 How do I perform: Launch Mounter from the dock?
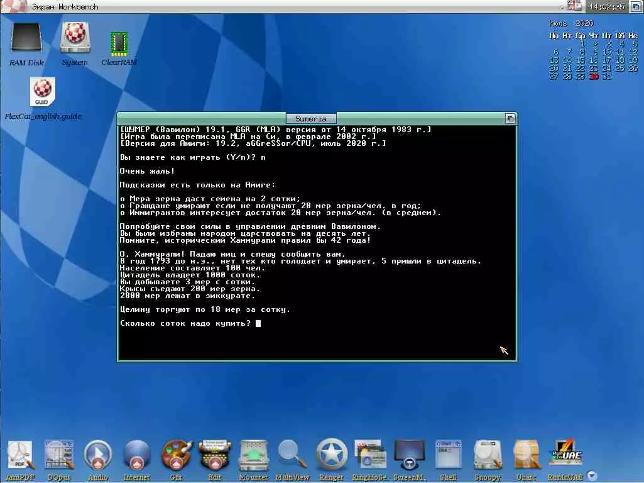click(x=253, y=456)
